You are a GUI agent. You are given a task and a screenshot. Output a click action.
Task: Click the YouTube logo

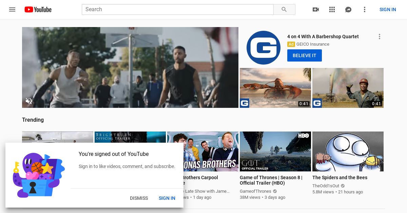[38, 9]
